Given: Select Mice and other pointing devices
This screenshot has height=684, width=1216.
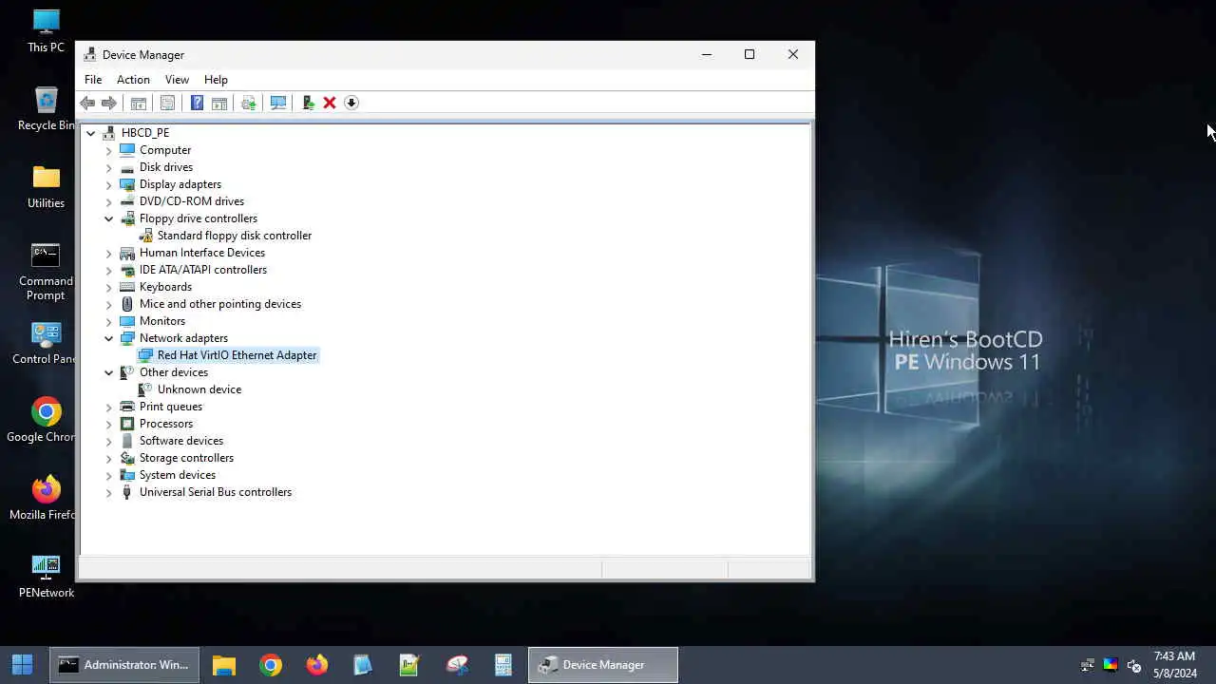Looking at the screenshot, I should [x=220, y=304].
